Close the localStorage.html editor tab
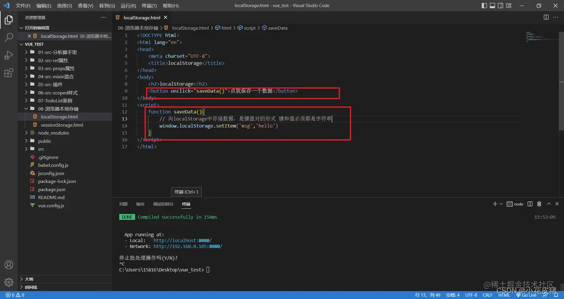Image resolution: width=564 pixels, height=299 pixels. pos(166,18)
